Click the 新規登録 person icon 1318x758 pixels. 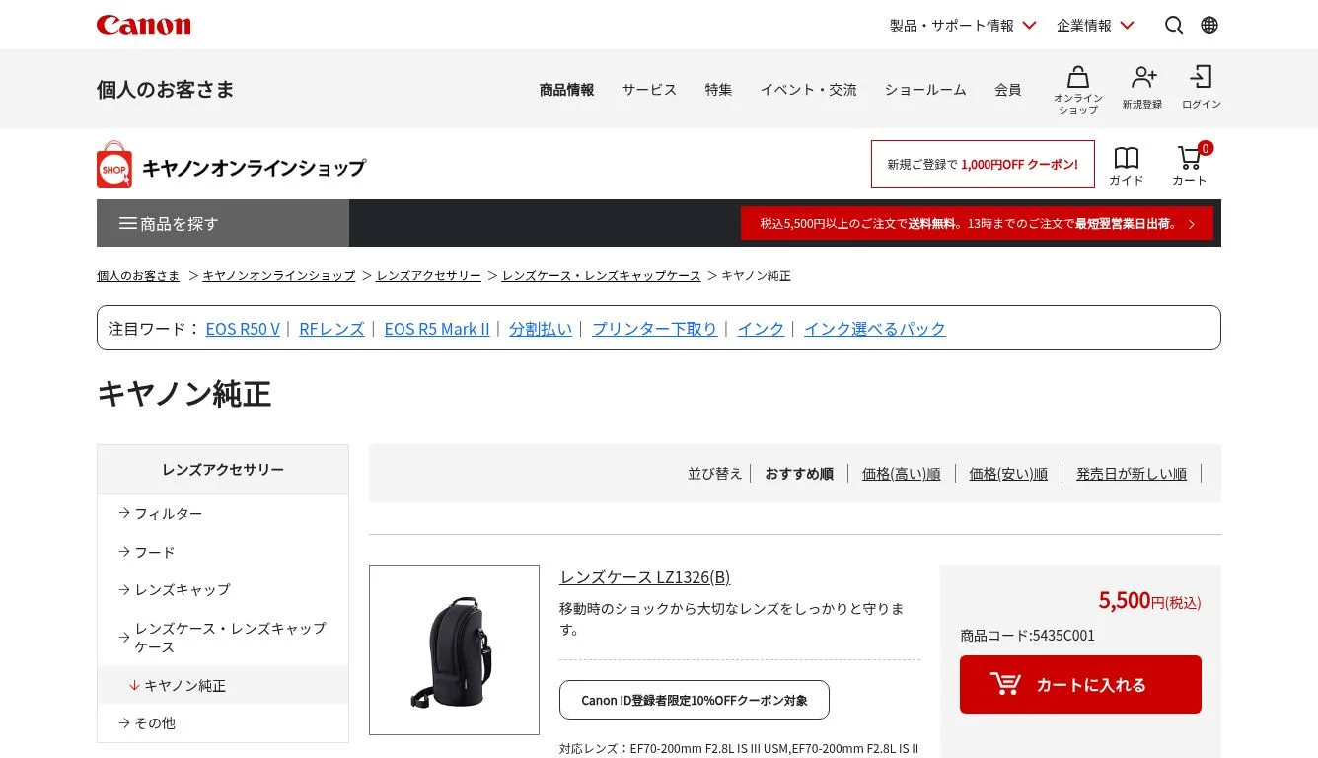(x=1142, y=89)
